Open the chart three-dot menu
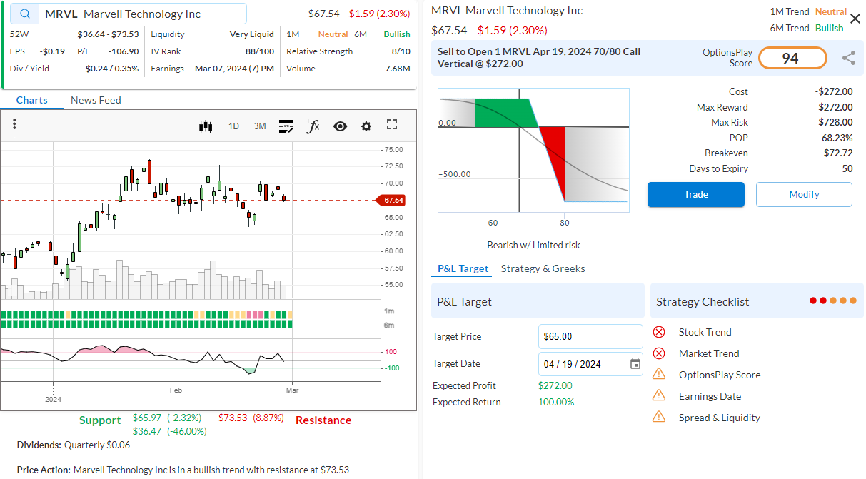 click(x=14, y=124)
